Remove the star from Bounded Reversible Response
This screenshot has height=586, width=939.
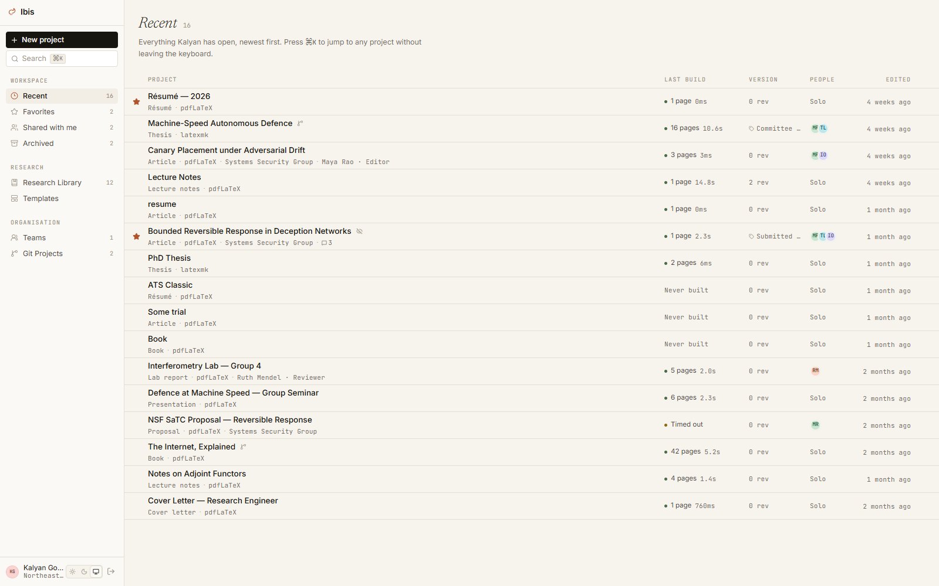pos(136,237)
